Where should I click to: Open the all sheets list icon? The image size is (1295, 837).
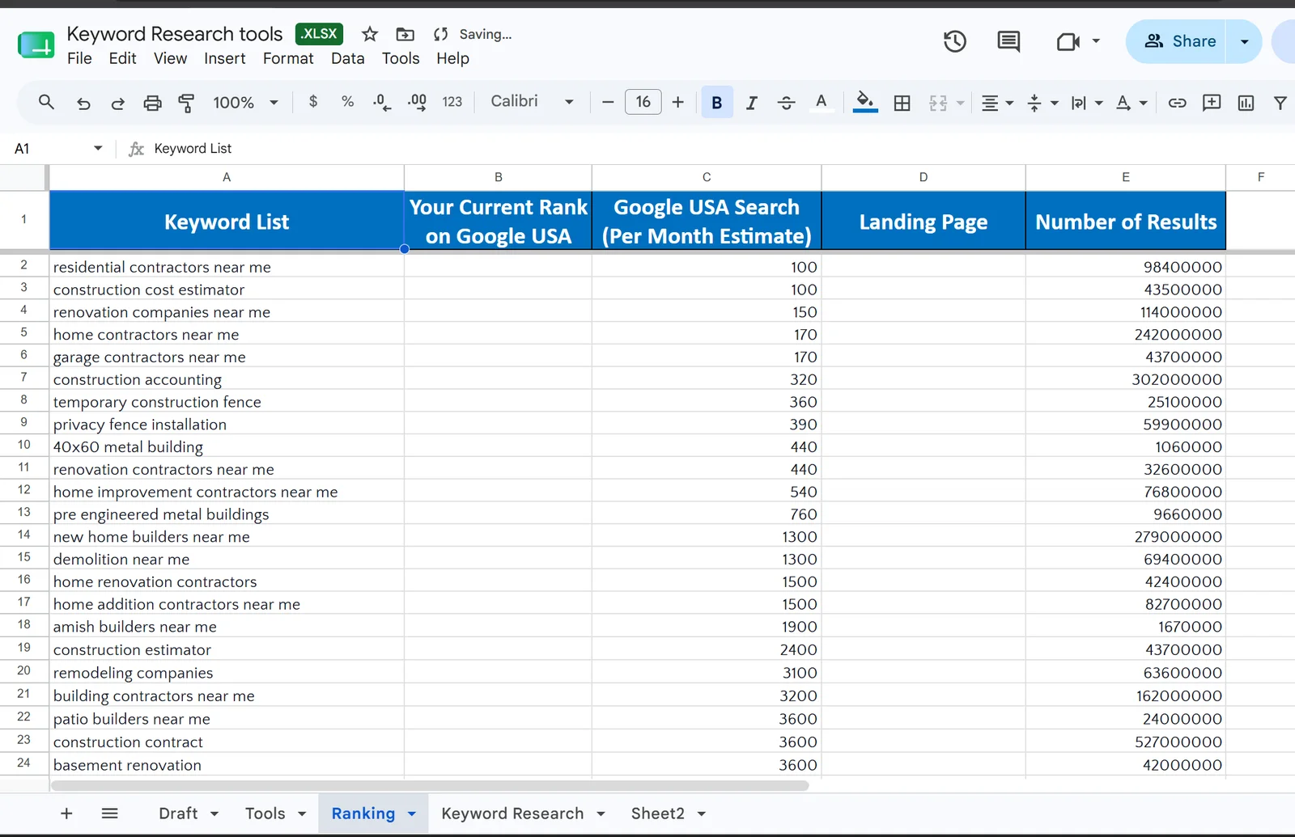point(110,814)
